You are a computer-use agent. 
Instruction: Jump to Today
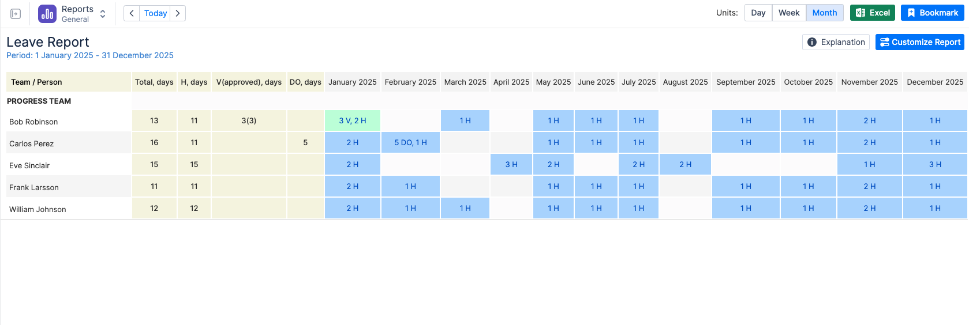pyautogui.click(x=155, y=13)
